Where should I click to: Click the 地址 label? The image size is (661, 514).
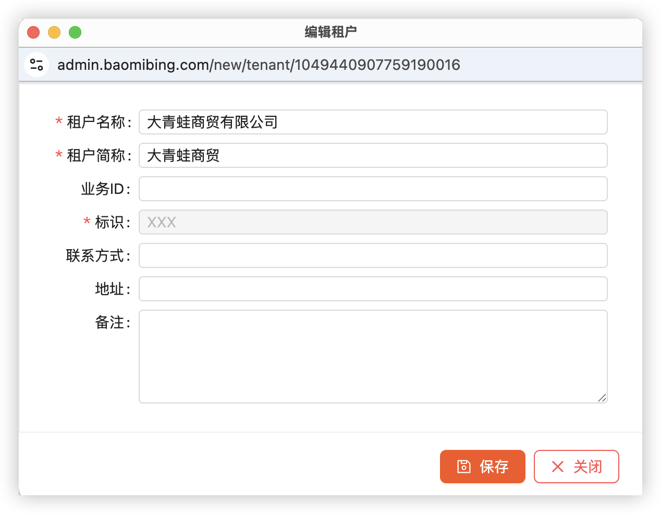pos(112,289)
